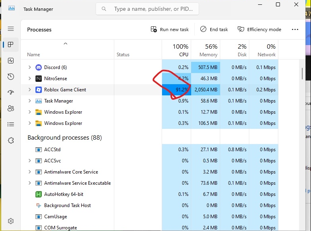The image size is (311, 231).
Task: Click NitroSense memory value 46.3 MB
Action: (x=209, y=79)
